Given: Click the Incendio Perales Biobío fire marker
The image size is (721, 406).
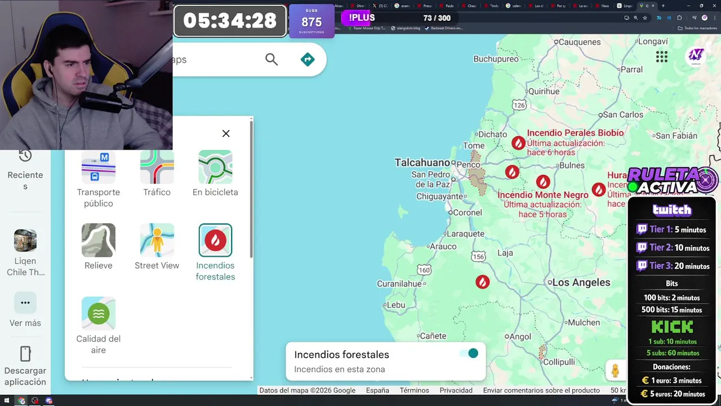Looking at the screenshot, I should pos(518,143).
